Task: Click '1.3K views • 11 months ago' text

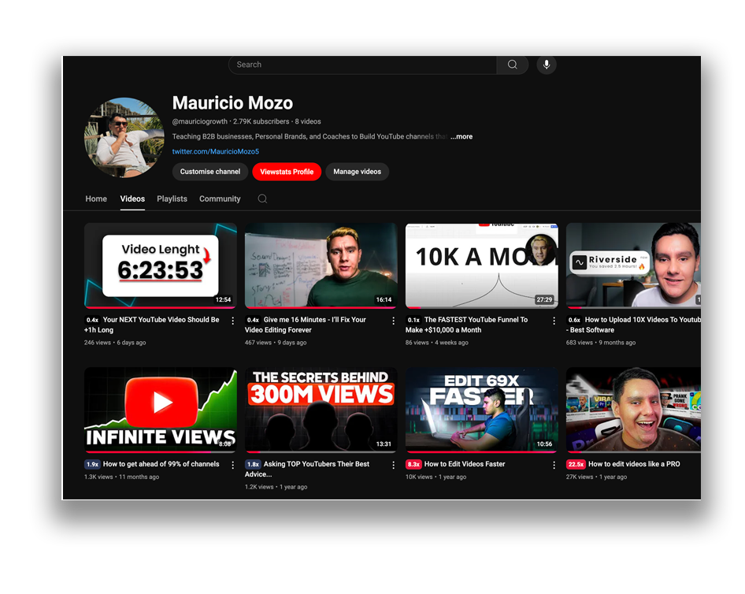Action: (121, 477)
